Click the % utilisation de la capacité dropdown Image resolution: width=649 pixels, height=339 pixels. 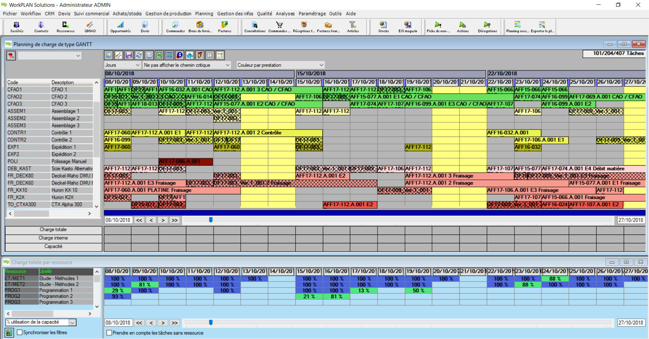pos(41,323)
